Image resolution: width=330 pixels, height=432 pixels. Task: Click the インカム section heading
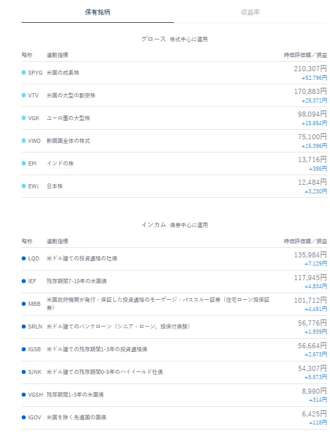pos(154,225)
